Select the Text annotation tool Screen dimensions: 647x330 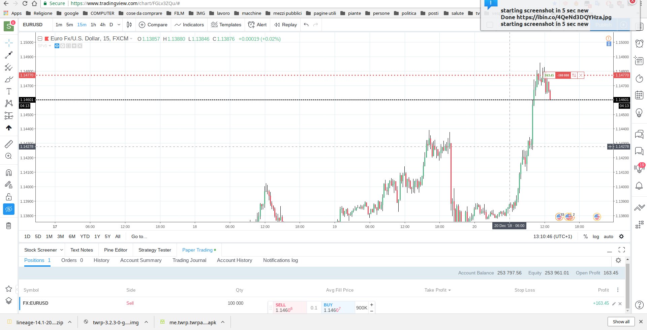pyautogui.click(x=9, y=92)
